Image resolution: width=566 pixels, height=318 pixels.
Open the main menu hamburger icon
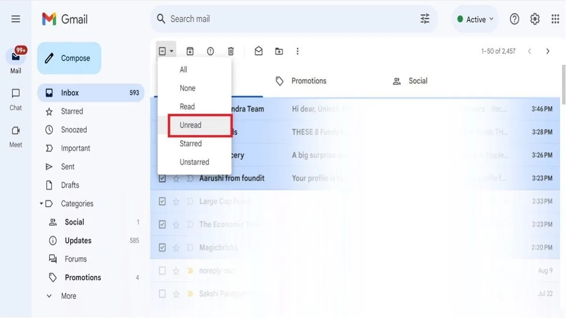tap(16, 19)
